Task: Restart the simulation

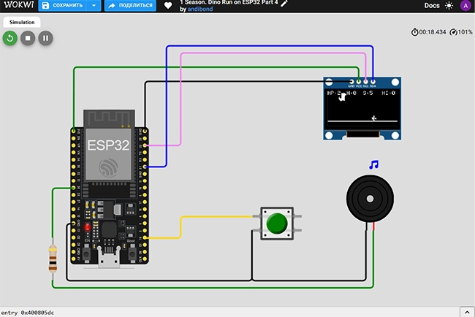Action: [x=10, y=38]
